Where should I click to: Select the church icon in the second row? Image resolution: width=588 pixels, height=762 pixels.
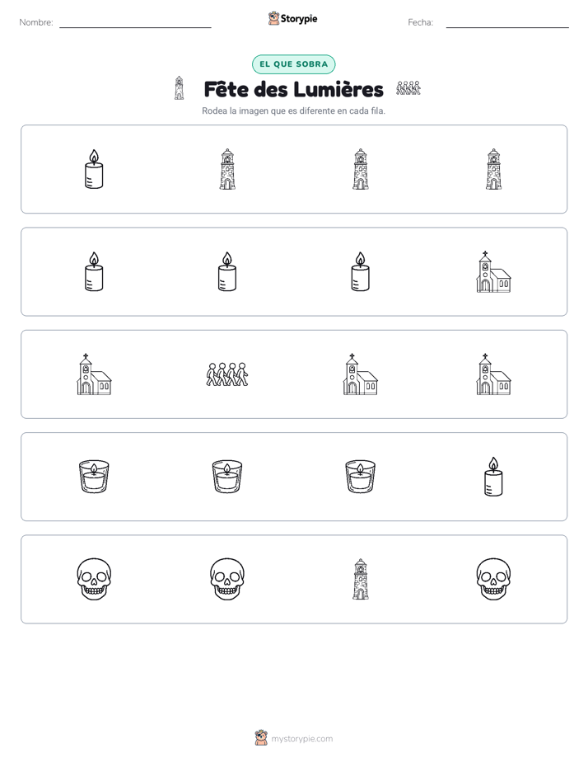493,271
